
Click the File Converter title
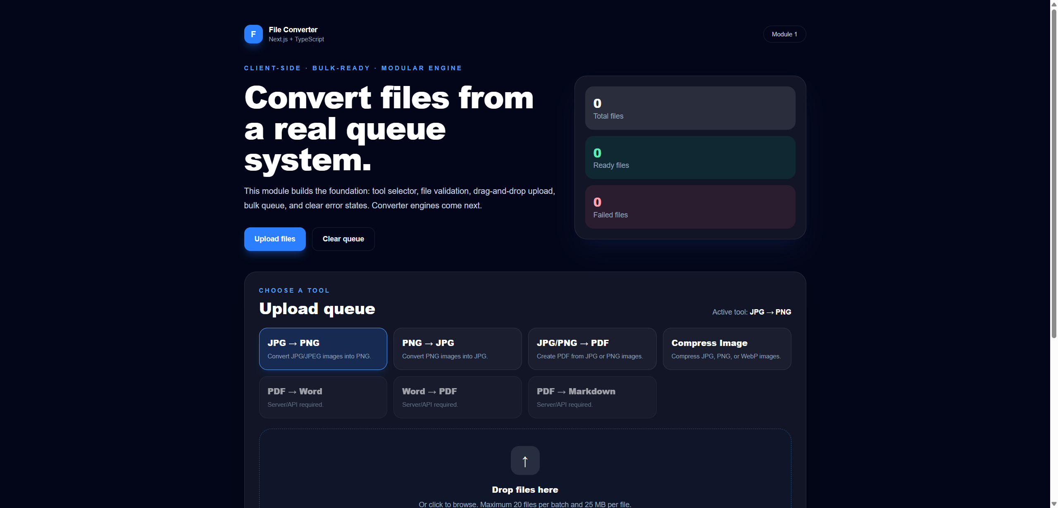click(293, 30)
